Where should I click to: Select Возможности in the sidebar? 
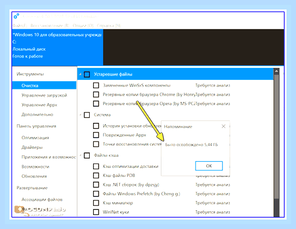(x=35, y=166)
